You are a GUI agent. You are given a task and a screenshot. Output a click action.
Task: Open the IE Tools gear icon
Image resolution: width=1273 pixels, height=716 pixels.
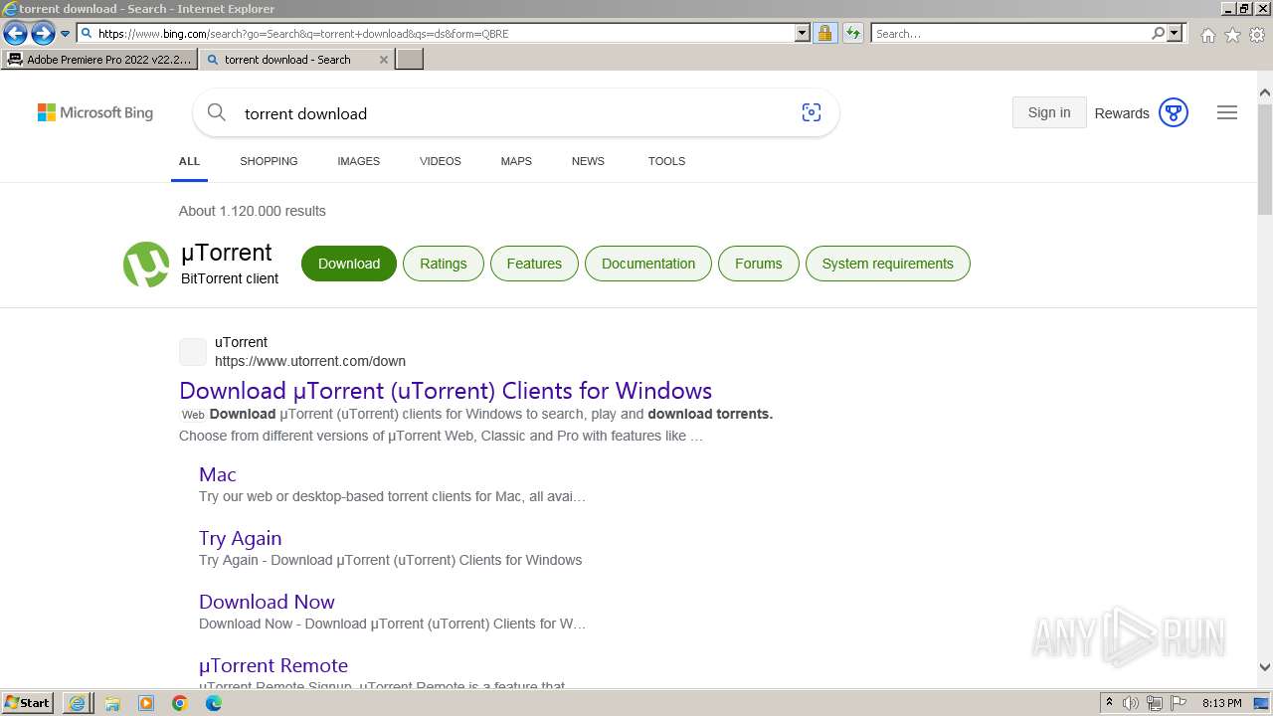(1257, 35)
